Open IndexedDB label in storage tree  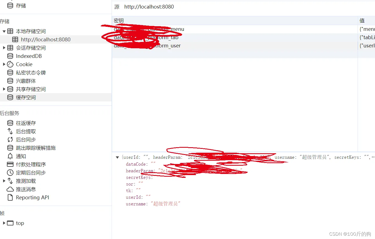click(29, 56)
